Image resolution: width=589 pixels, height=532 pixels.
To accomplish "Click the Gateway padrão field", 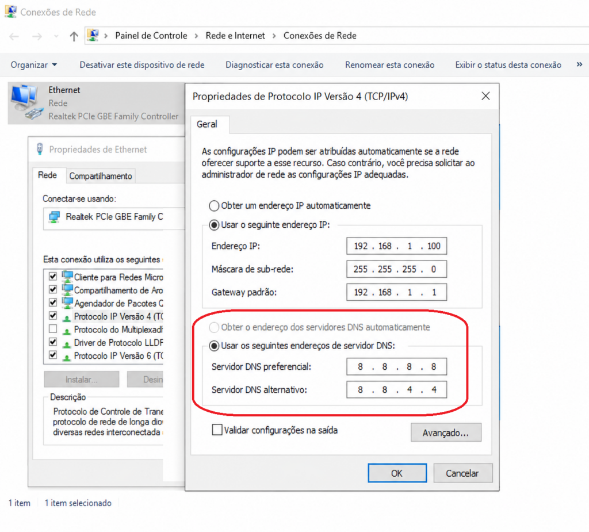I will [397, 292].
